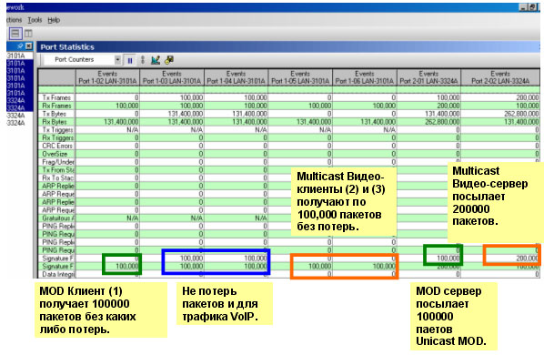
Task: Click the Tx Frames row label
Action: tap(56, 98)
